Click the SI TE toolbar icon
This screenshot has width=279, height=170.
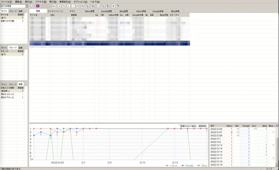103,6
